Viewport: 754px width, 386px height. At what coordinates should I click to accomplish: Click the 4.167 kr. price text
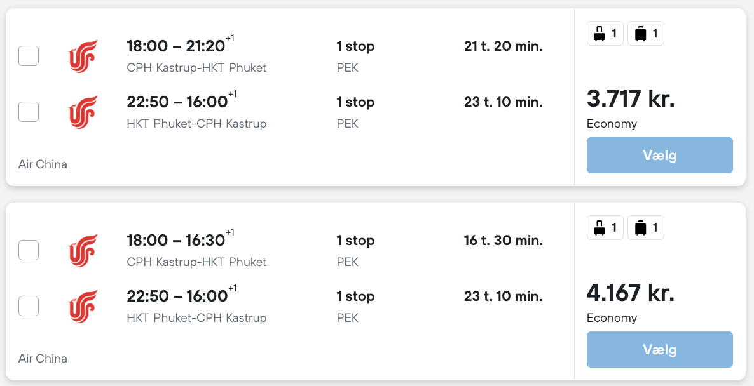[x=631, y=293]
